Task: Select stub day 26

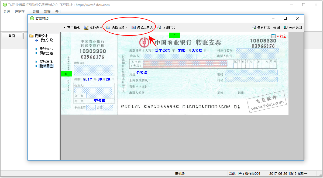Action: [x=108, y=79]
